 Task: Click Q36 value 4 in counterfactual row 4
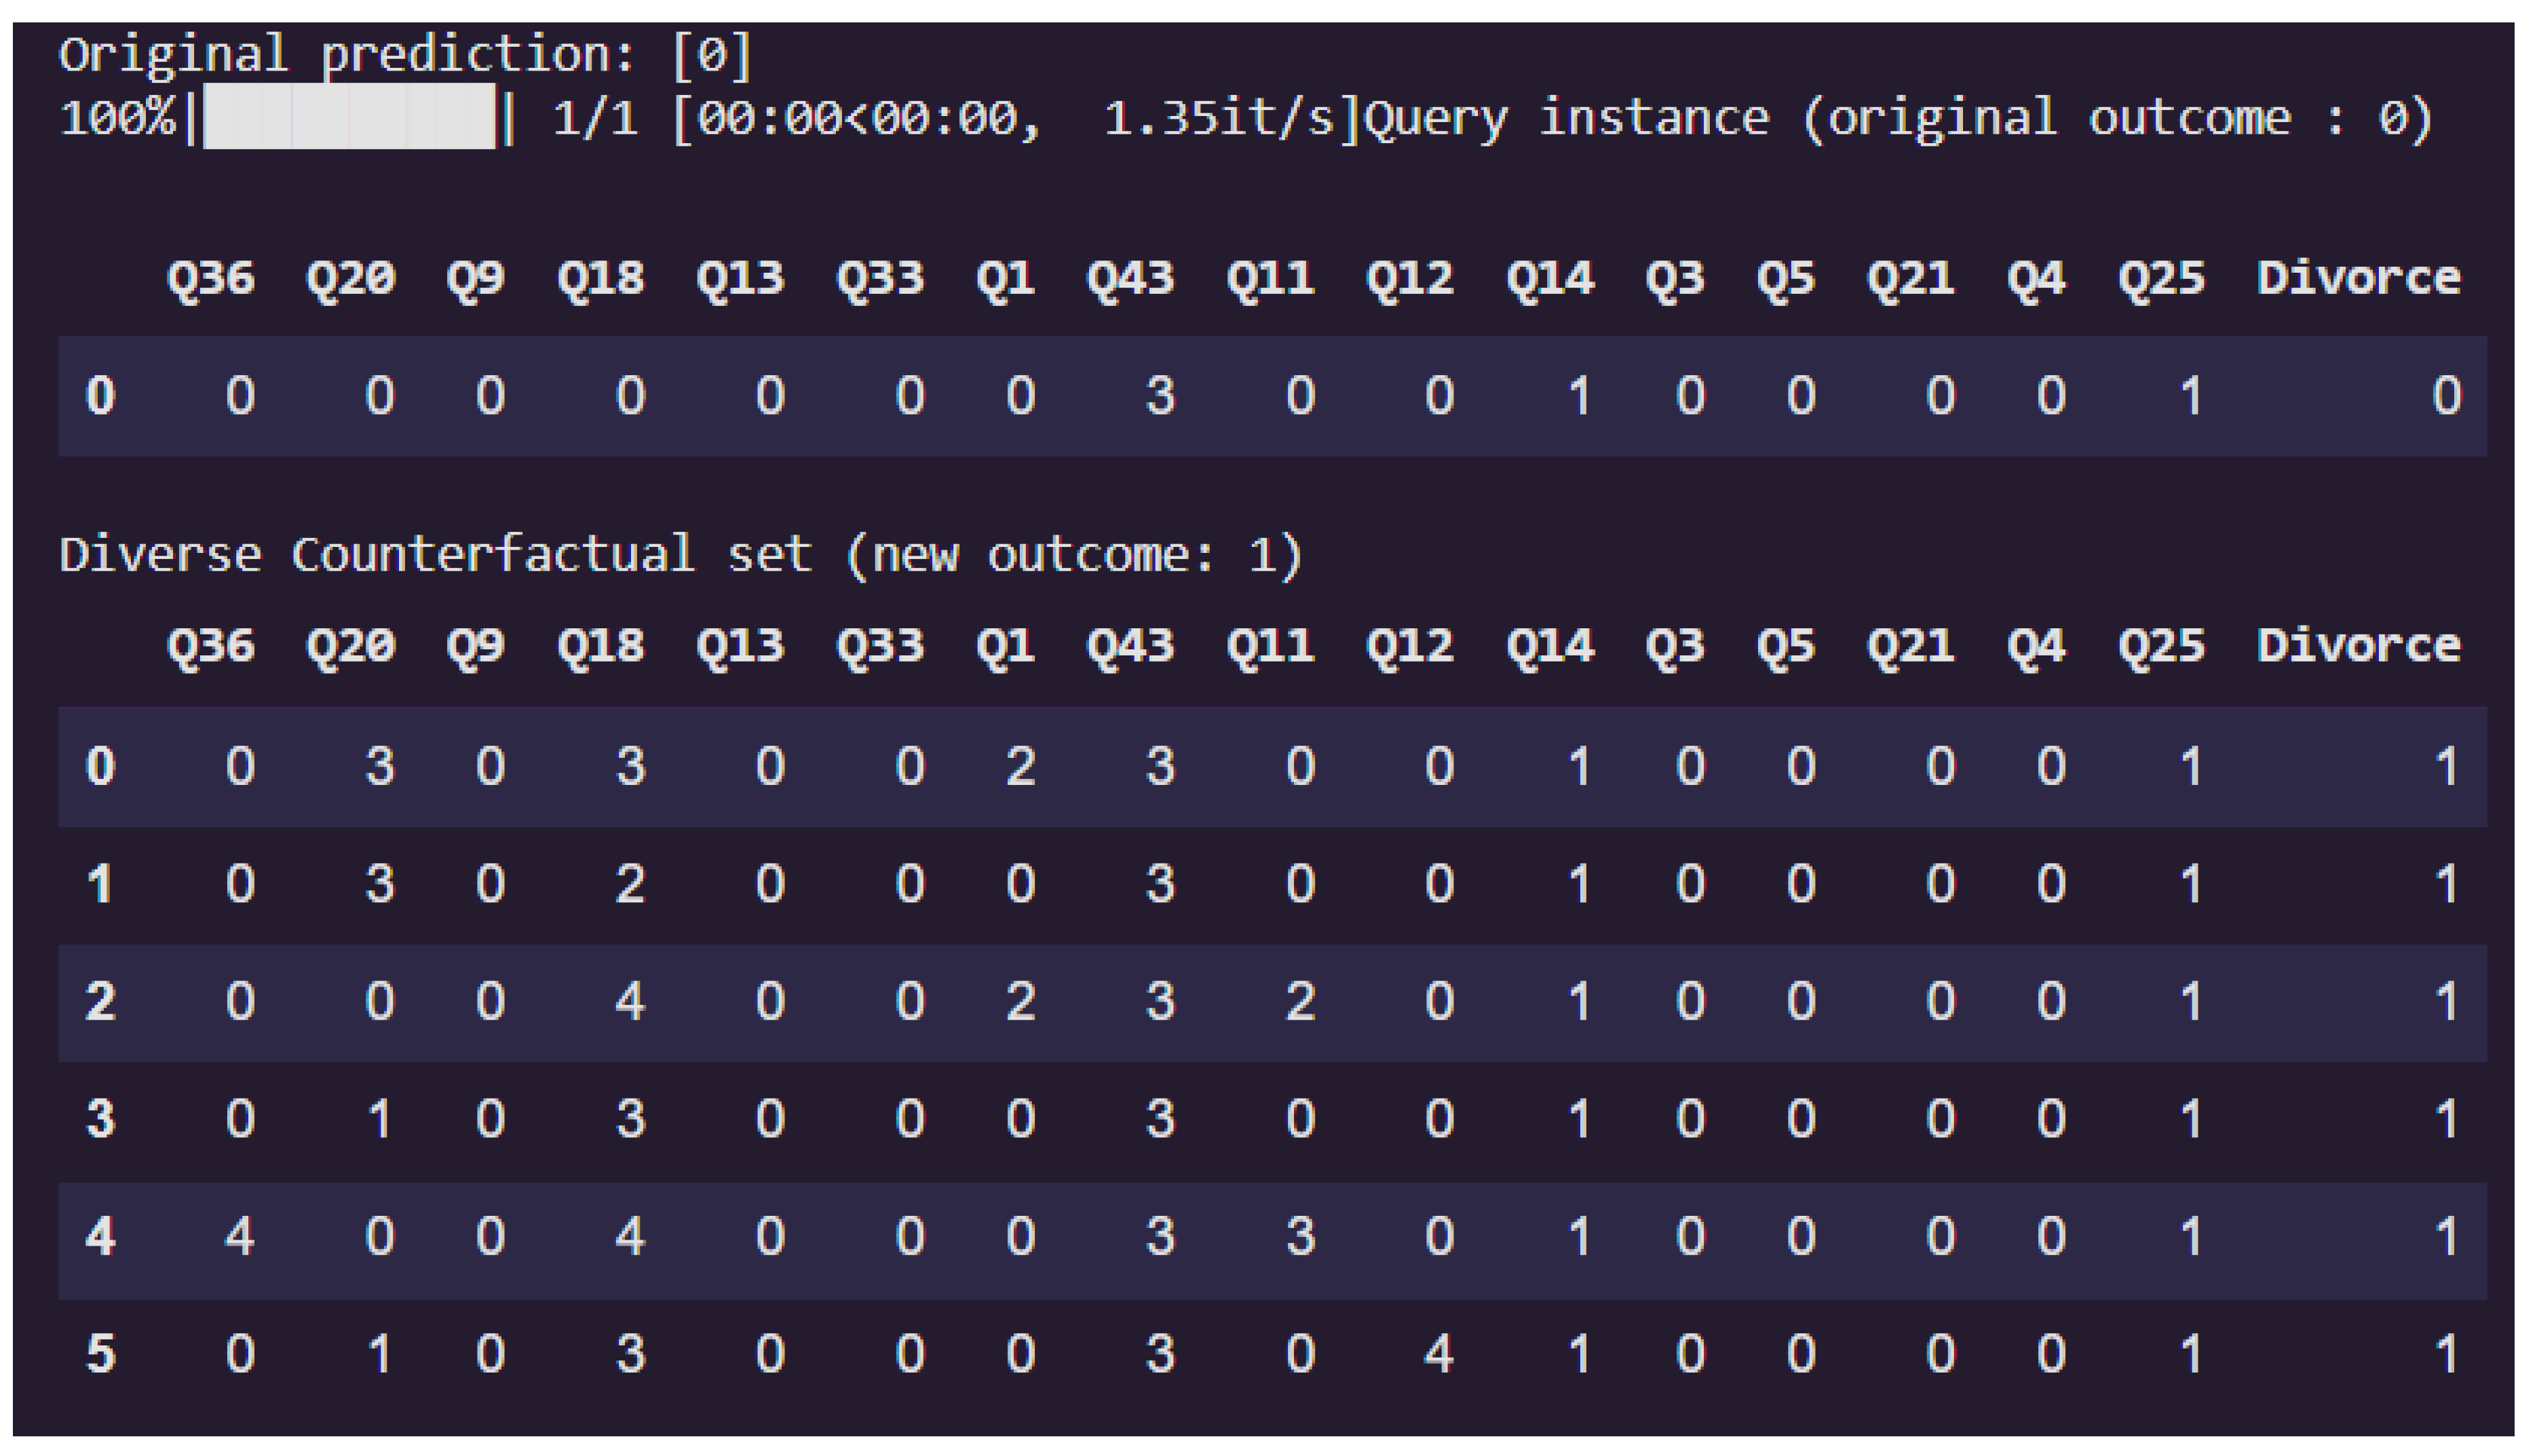(239, 1237)
